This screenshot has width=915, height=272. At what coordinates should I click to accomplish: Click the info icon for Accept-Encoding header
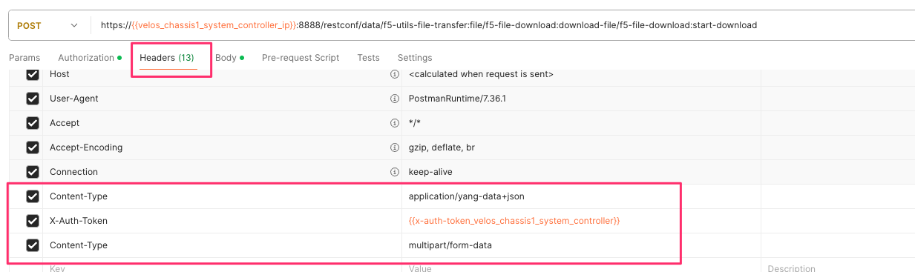click(x=394, y=147)
